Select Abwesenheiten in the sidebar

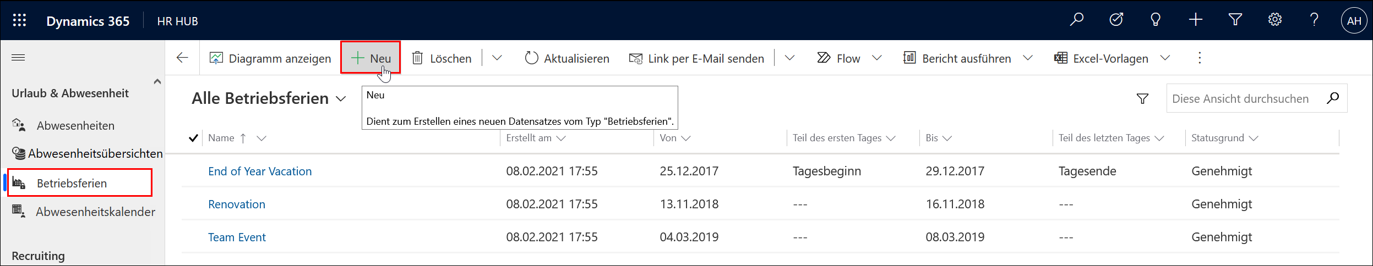[75, 125]
